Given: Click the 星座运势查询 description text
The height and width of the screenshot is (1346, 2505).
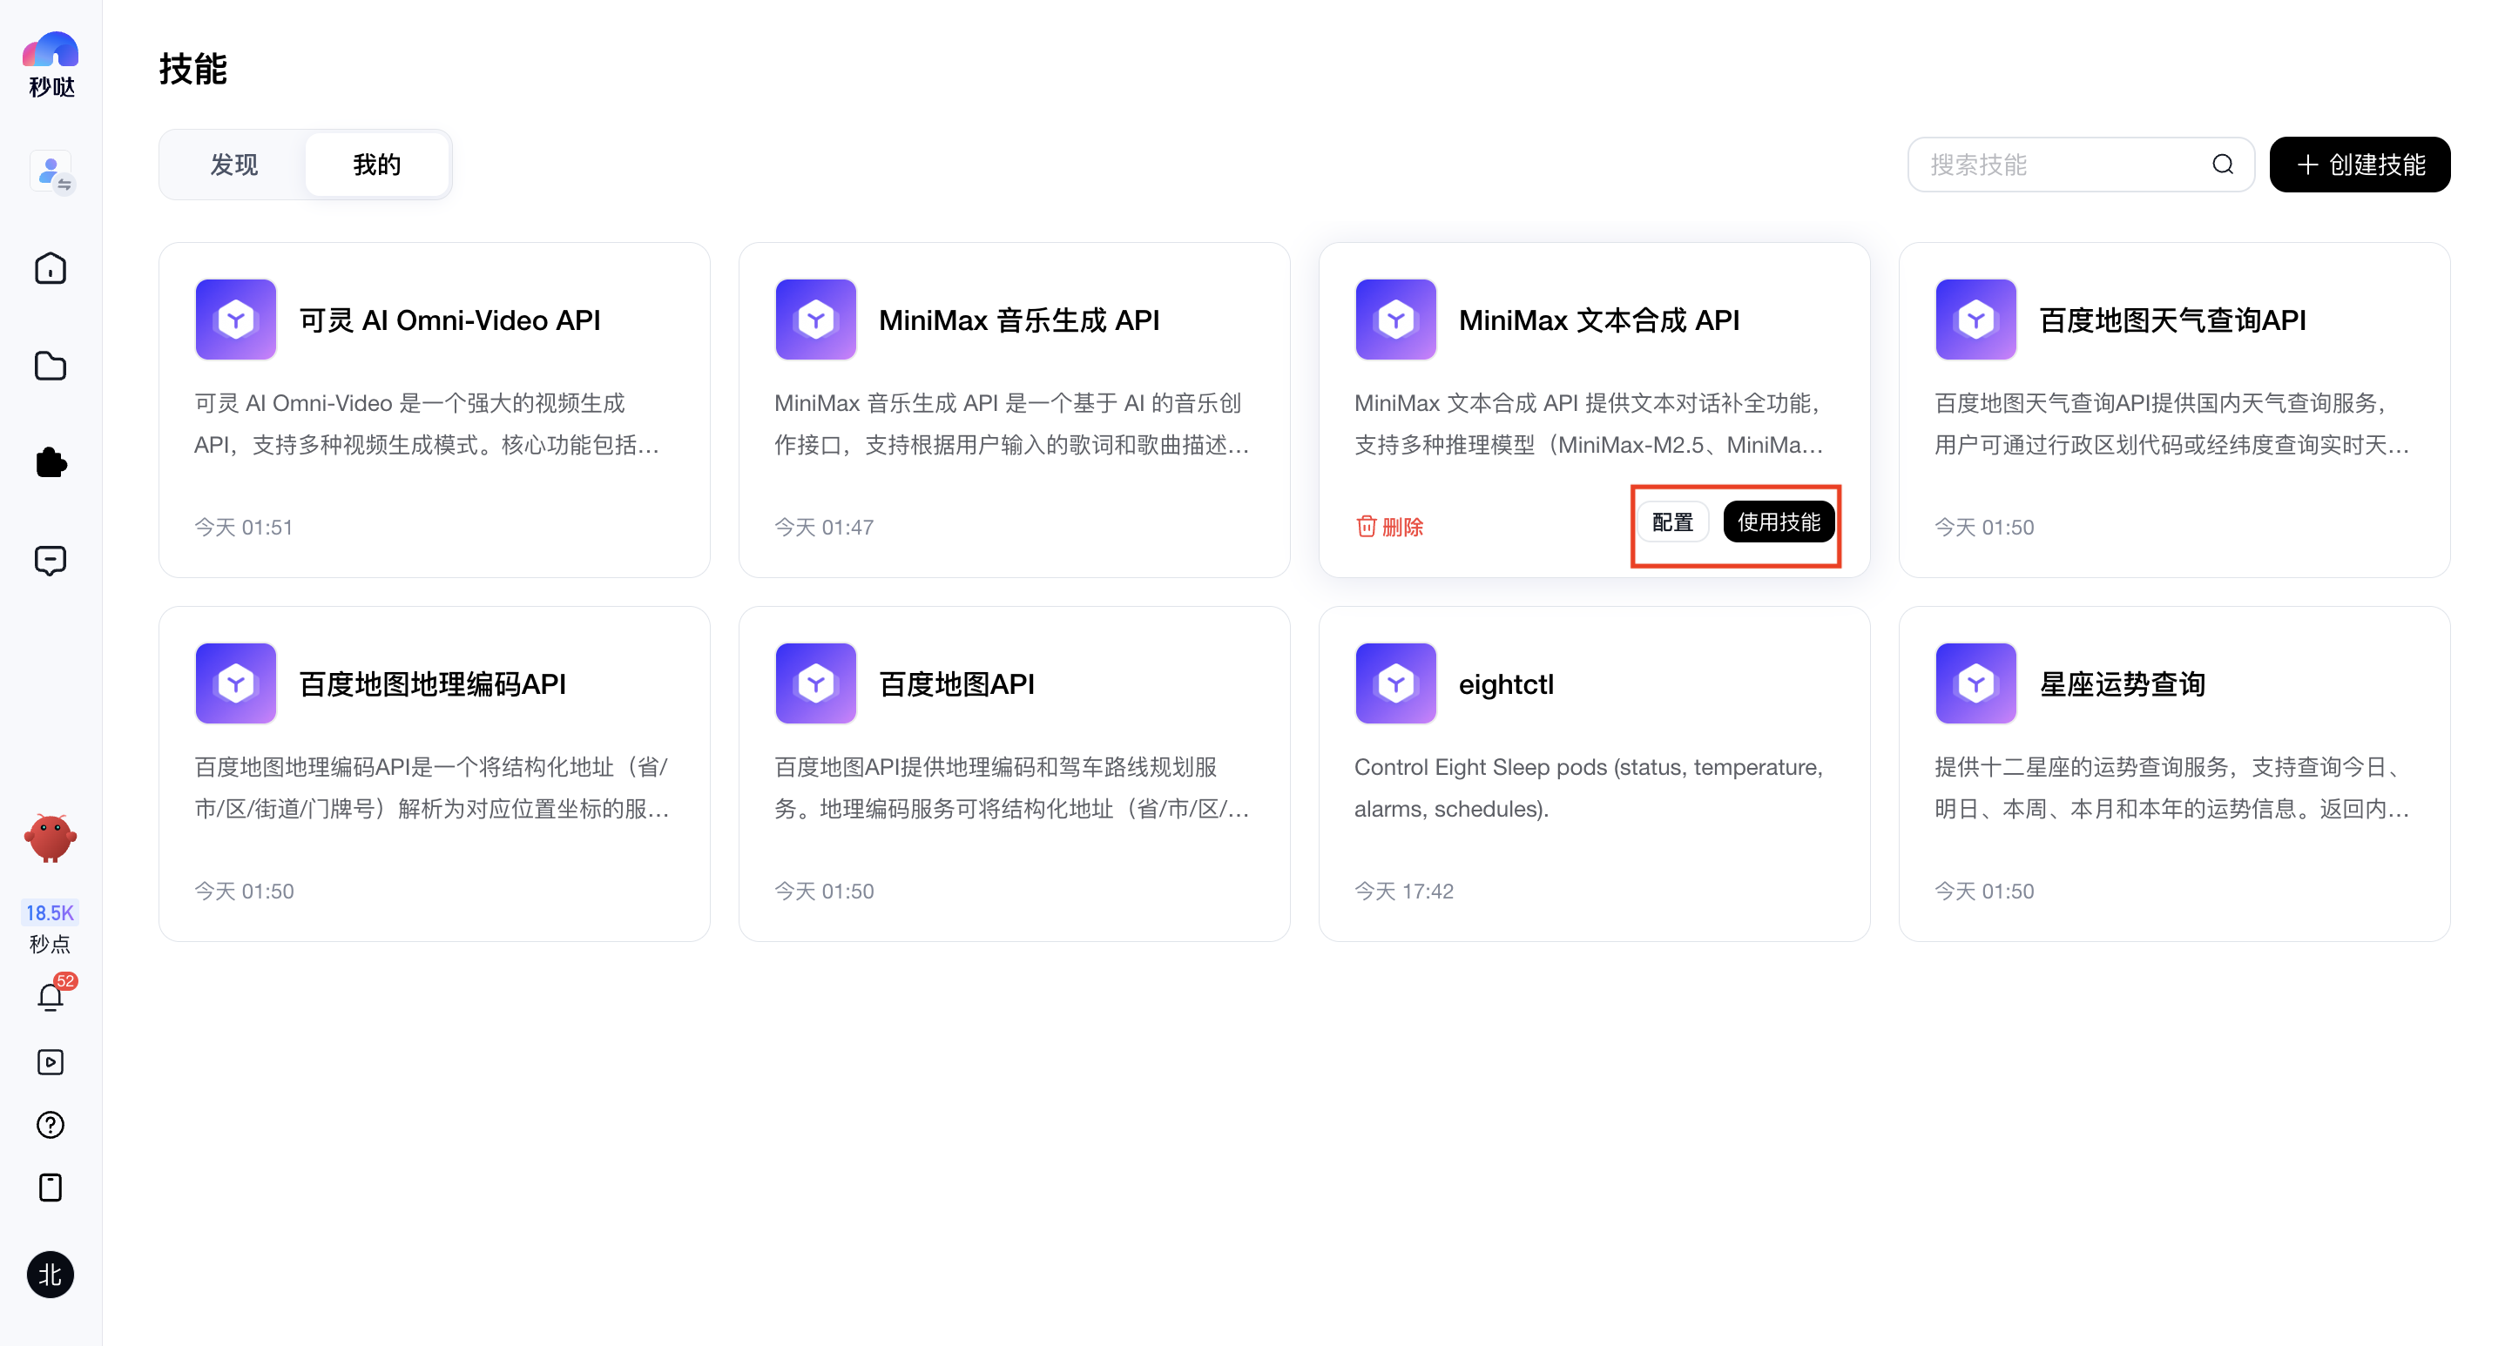Looking at the screenshot, I should (2172, 787).
